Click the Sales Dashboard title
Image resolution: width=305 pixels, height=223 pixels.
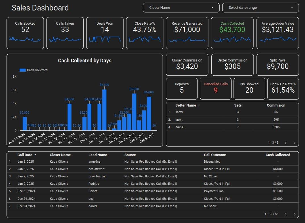pos(40,8)
